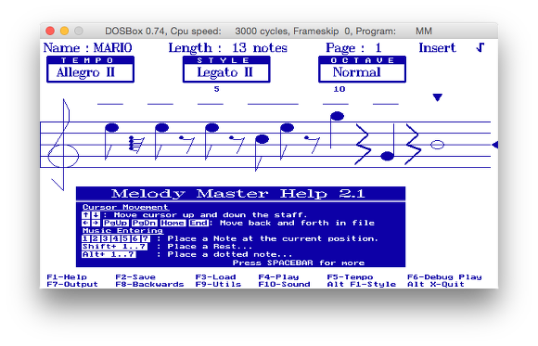Select the first zigzag quarter rest
The image size is (538, 346).
coord(363,144)
